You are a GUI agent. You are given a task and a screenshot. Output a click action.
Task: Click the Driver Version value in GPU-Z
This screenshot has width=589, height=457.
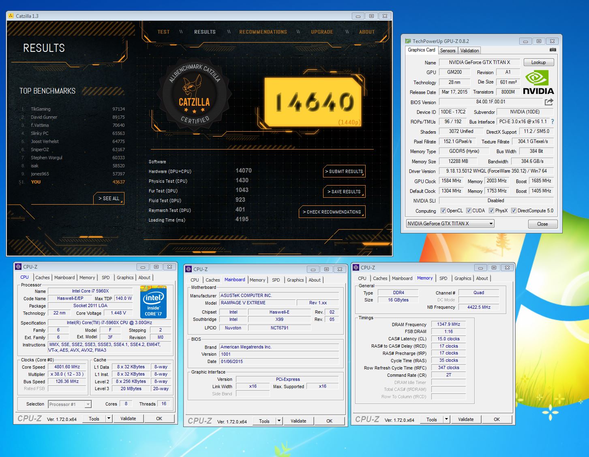click(496, 171)
